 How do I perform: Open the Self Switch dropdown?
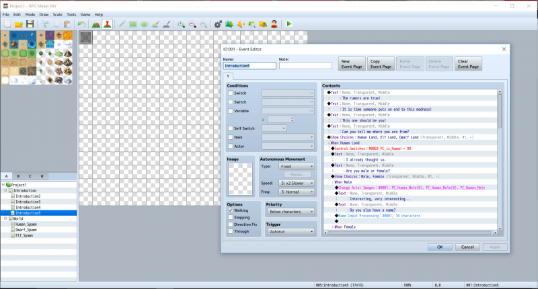[274, 128]
